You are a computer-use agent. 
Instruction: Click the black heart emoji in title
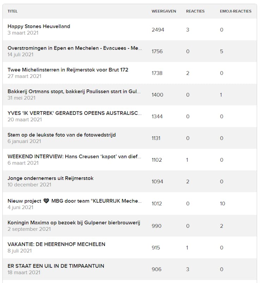point(46,201)
